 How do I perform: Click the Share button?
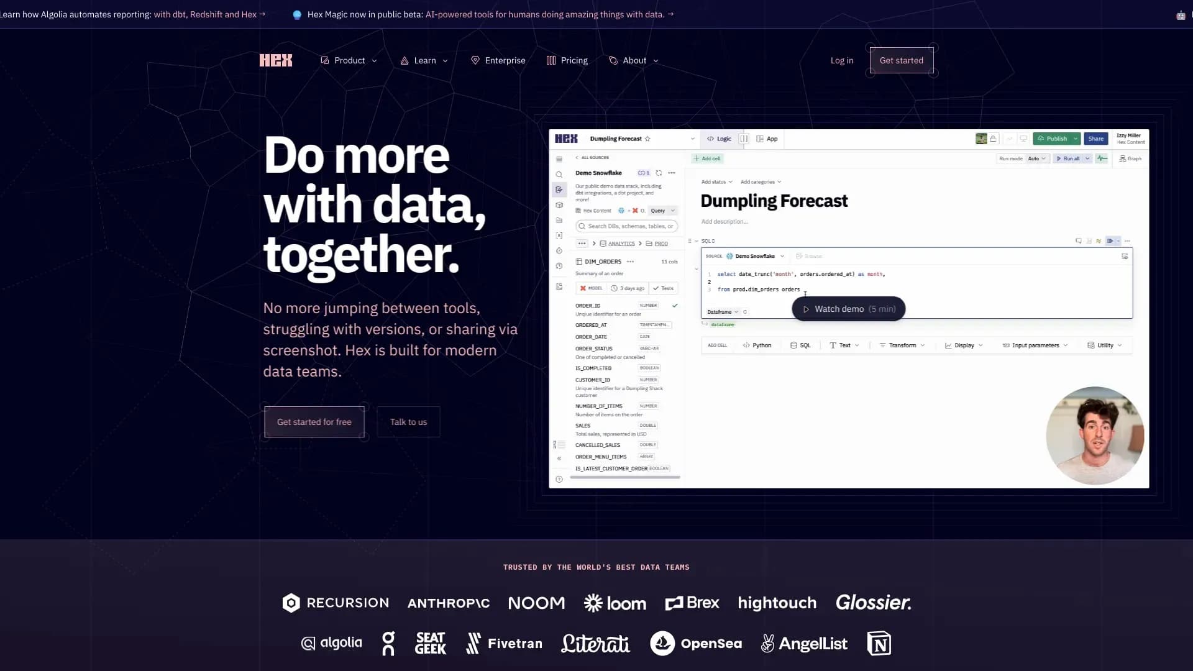point(1095,139)
